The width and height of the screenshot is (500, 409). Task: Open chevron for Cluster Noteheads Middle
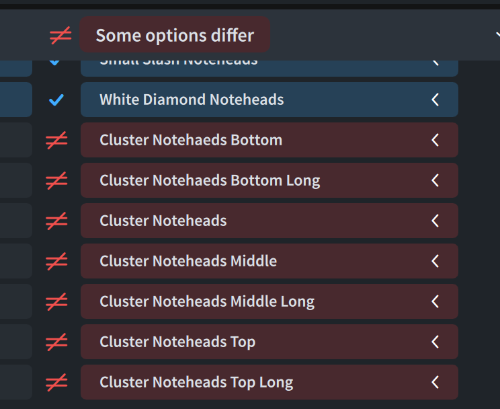click(435, 261)
